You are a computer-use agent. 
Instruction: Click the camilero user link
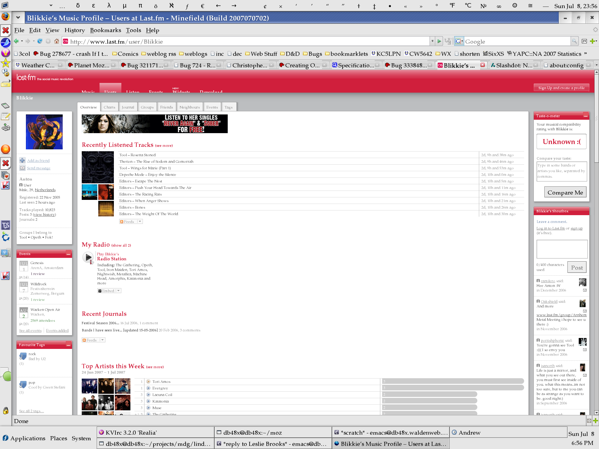(548, 281)
